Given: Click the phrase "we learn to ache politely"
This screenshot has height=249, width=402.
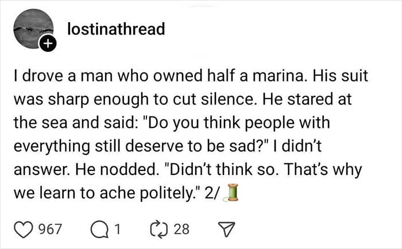Looking at the screenshot, I should (x=105, y=193).
